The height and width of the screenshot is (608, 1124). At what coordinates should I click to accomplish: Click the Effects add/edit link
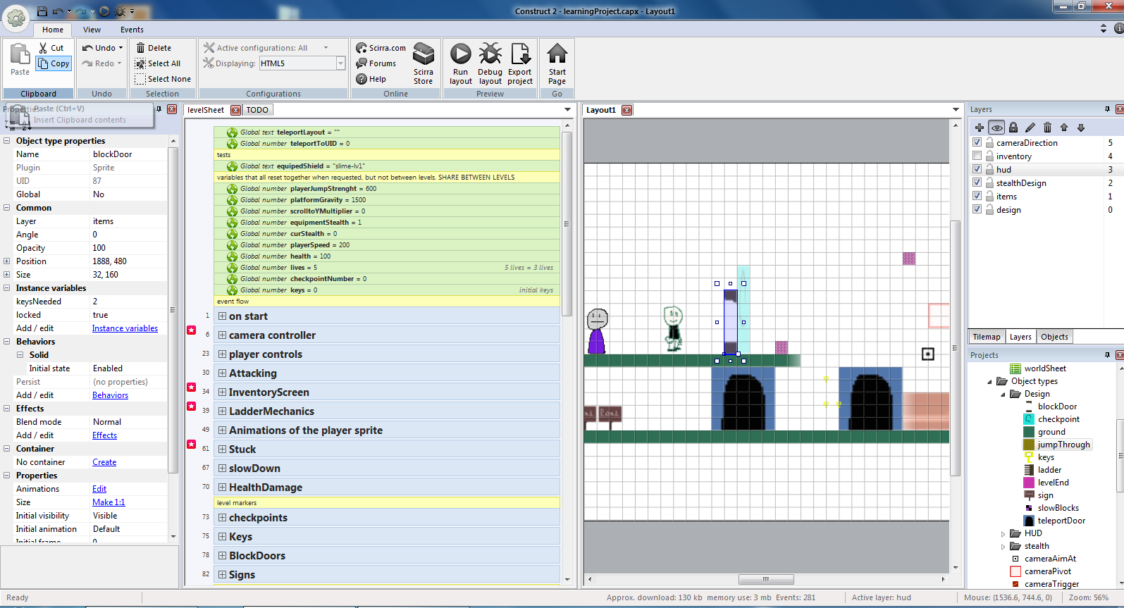tap(104, 435)
